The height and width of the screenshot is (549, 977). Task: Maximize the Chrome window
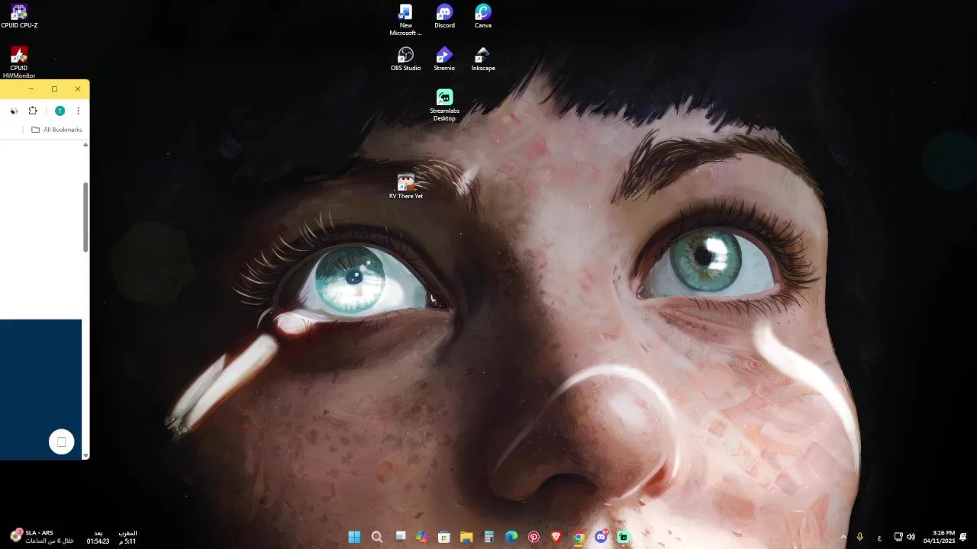coord(54,89)
